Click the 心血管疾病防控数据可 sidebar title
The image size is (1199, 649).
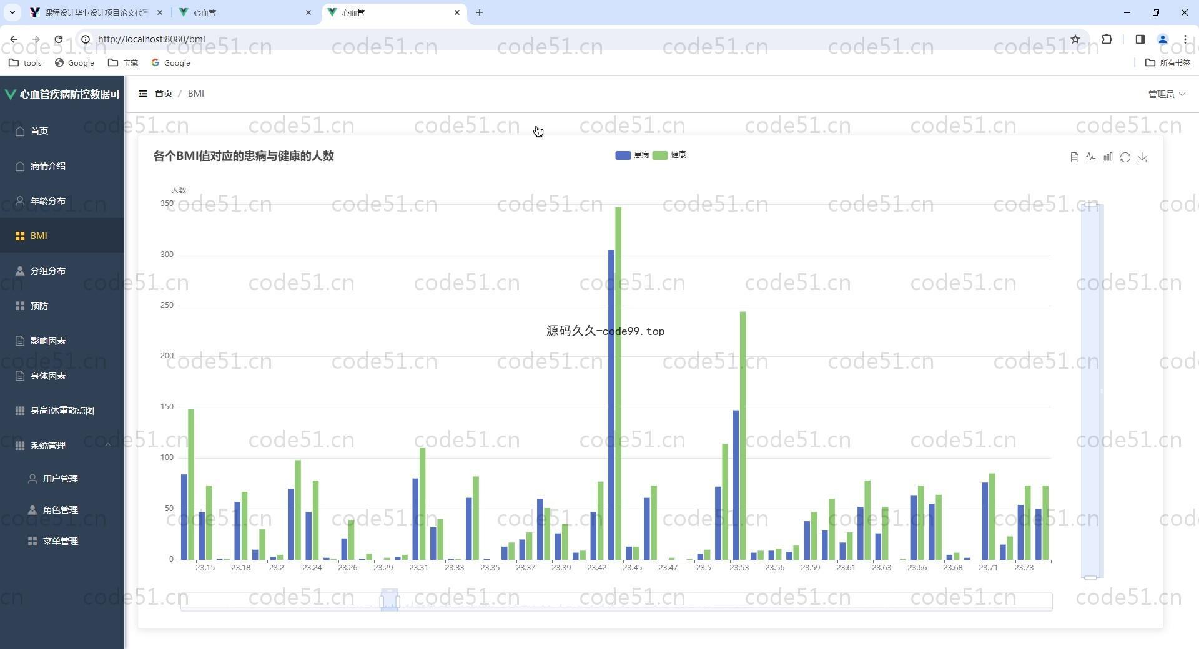tap(69, 94)
